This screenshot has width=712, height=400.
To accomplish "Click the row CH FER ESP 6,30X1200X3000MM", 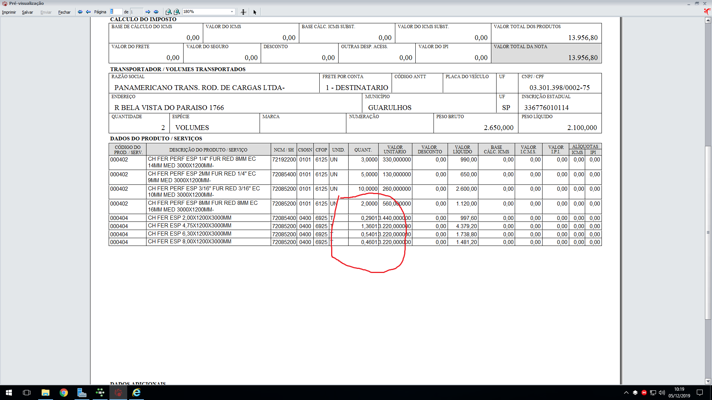I will tap(355, 234).
